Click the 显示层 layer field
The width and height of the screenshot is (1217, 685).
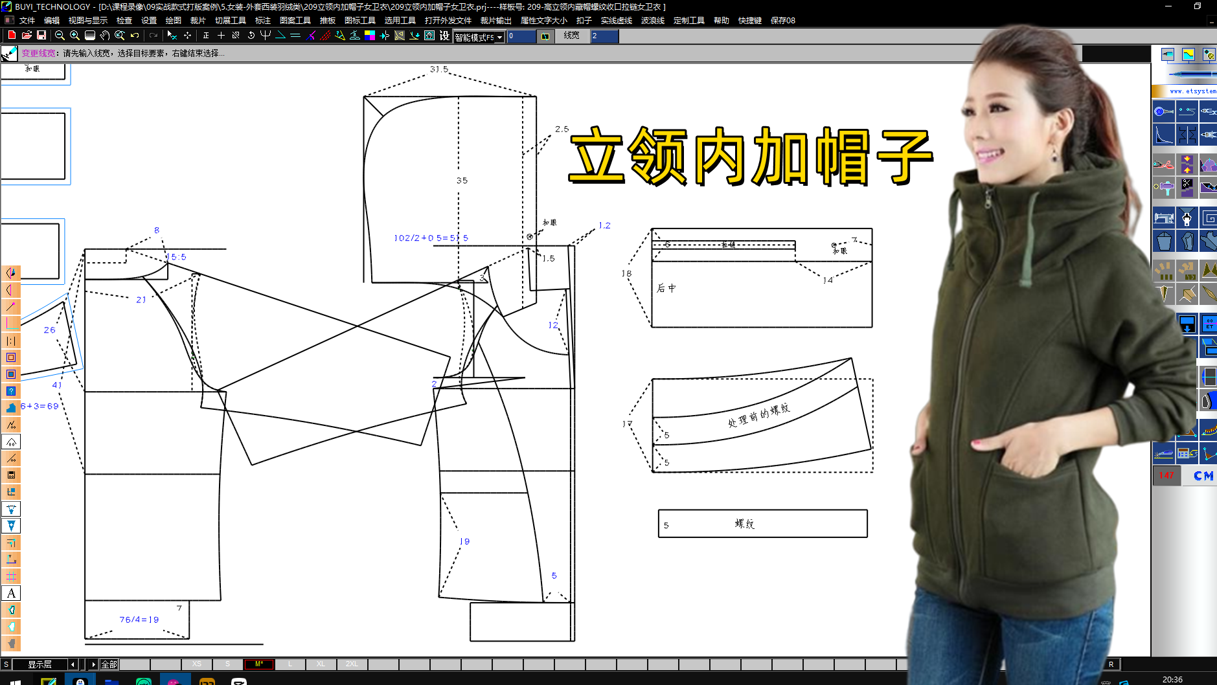click(40, 664)
